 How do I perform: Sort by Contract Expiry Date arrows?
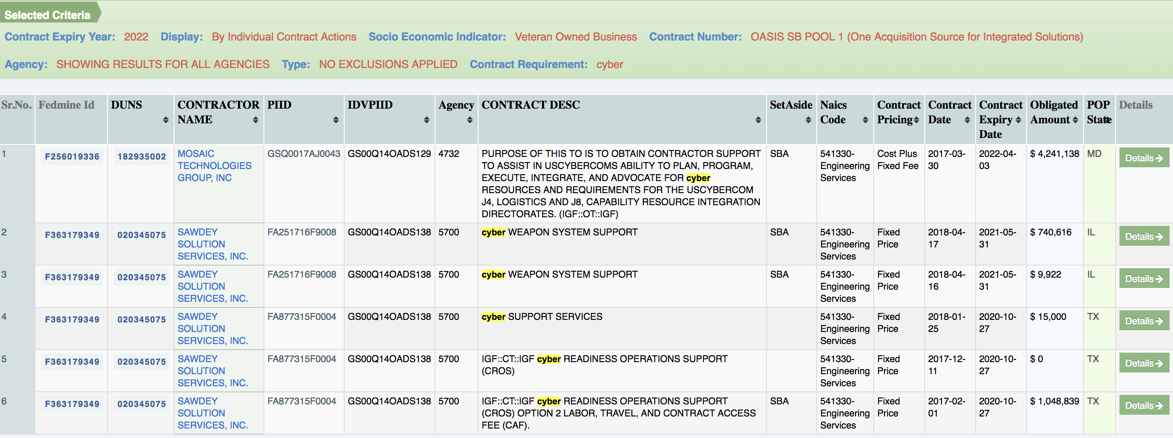pyautogui.click(x=1018, y=120)
